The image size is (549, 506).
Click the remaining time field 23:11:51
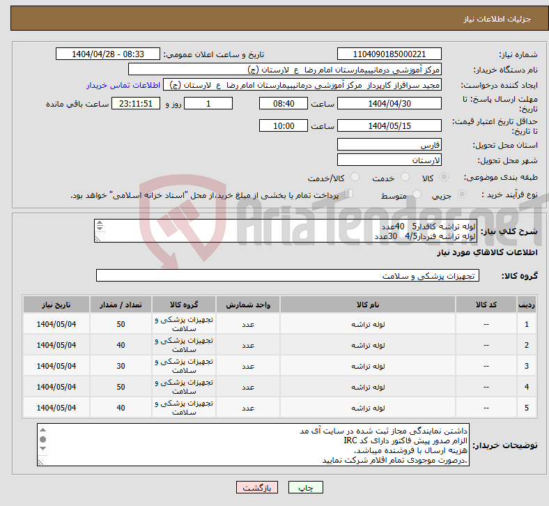pos(136,103)
